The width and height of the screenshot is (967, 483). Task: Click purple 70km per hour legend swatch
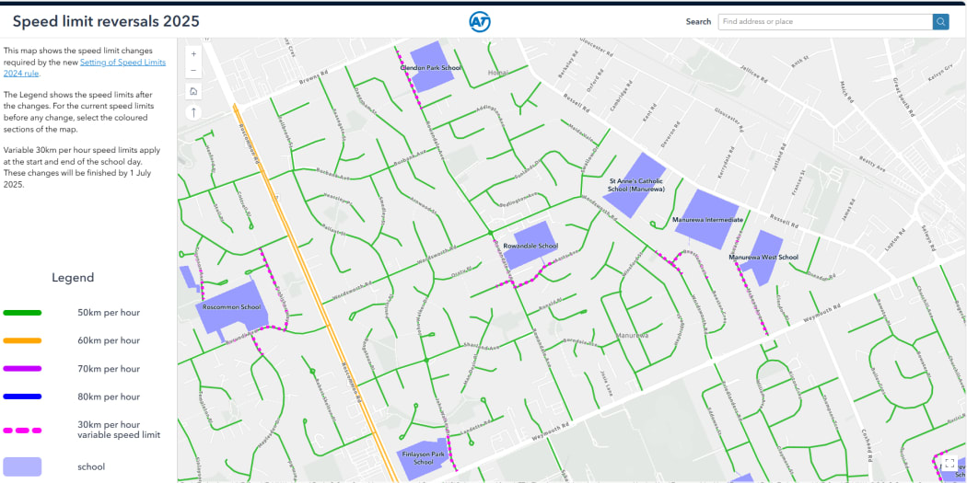(22, 369)
